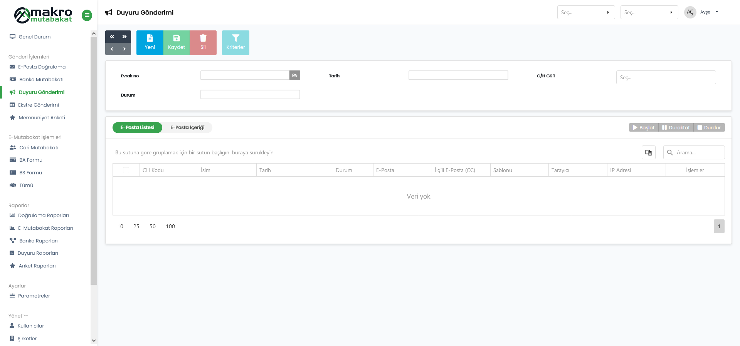Screen dimensions: 740x346
Task: Open the Kriterler filter icon
Action: click(x=235, y=38)
